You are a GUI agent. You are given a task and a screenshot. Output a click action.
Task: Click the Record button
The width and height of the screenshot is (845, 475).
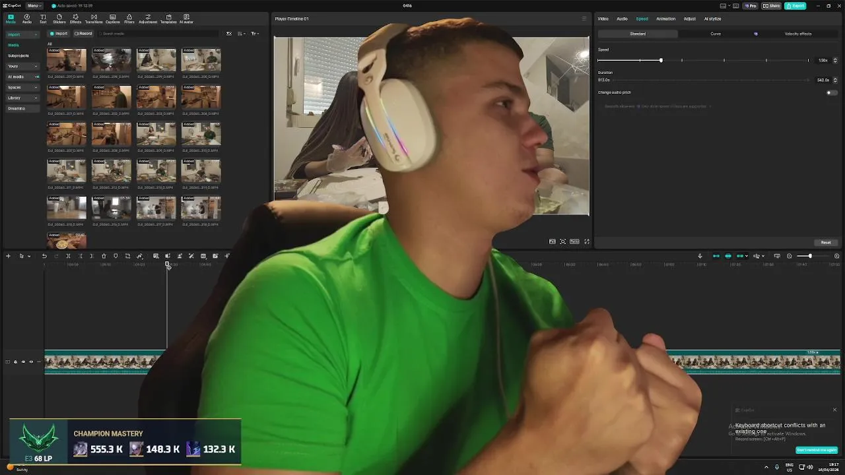(83, 34)
